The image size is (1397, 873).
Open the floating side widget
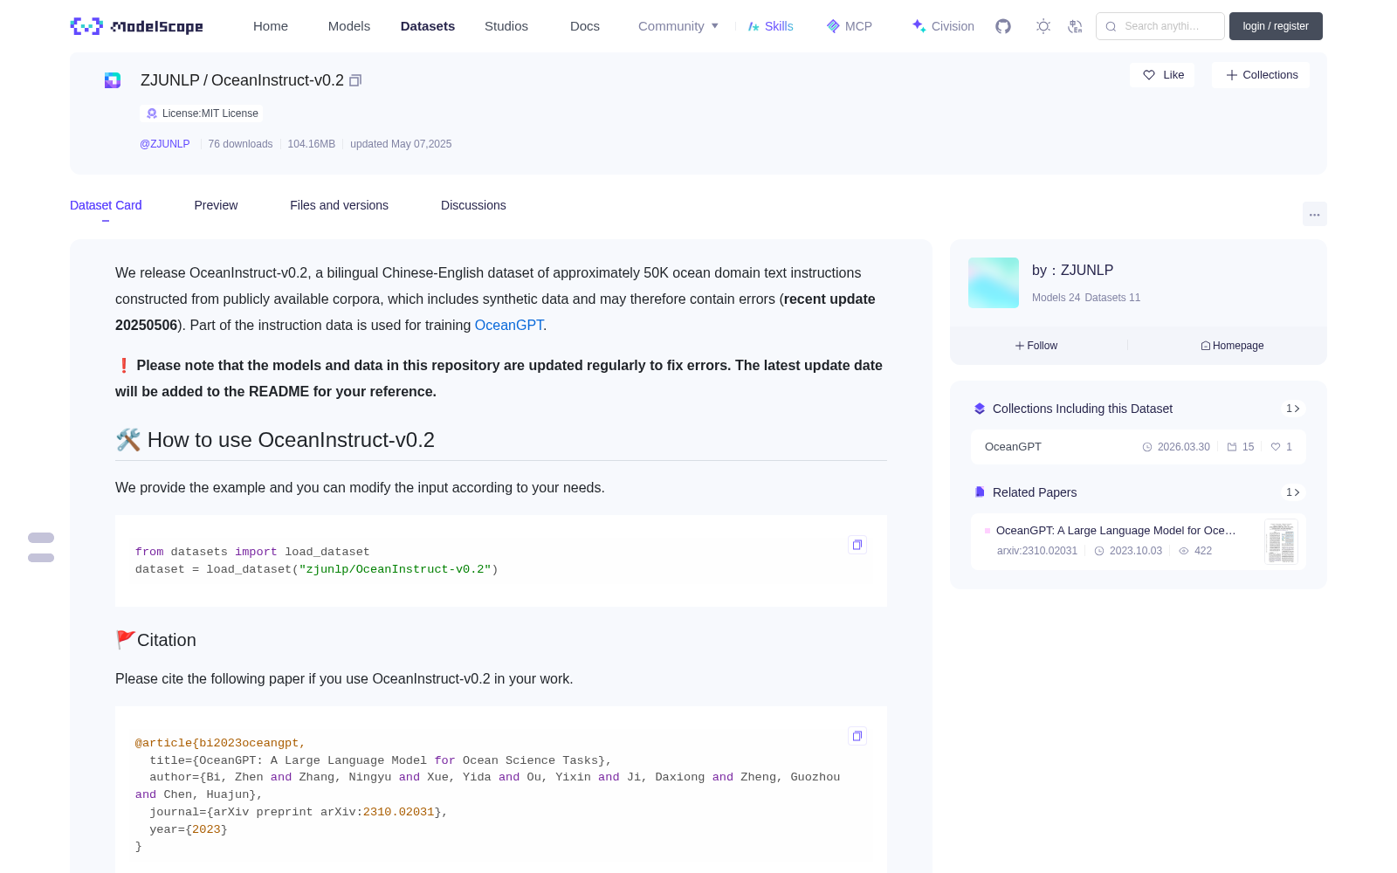[x=41, y=547]
